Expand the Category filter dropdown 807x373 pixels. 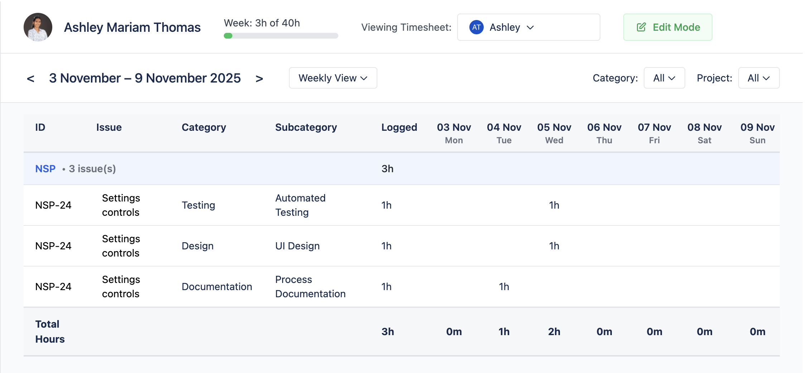click(664, 78)
